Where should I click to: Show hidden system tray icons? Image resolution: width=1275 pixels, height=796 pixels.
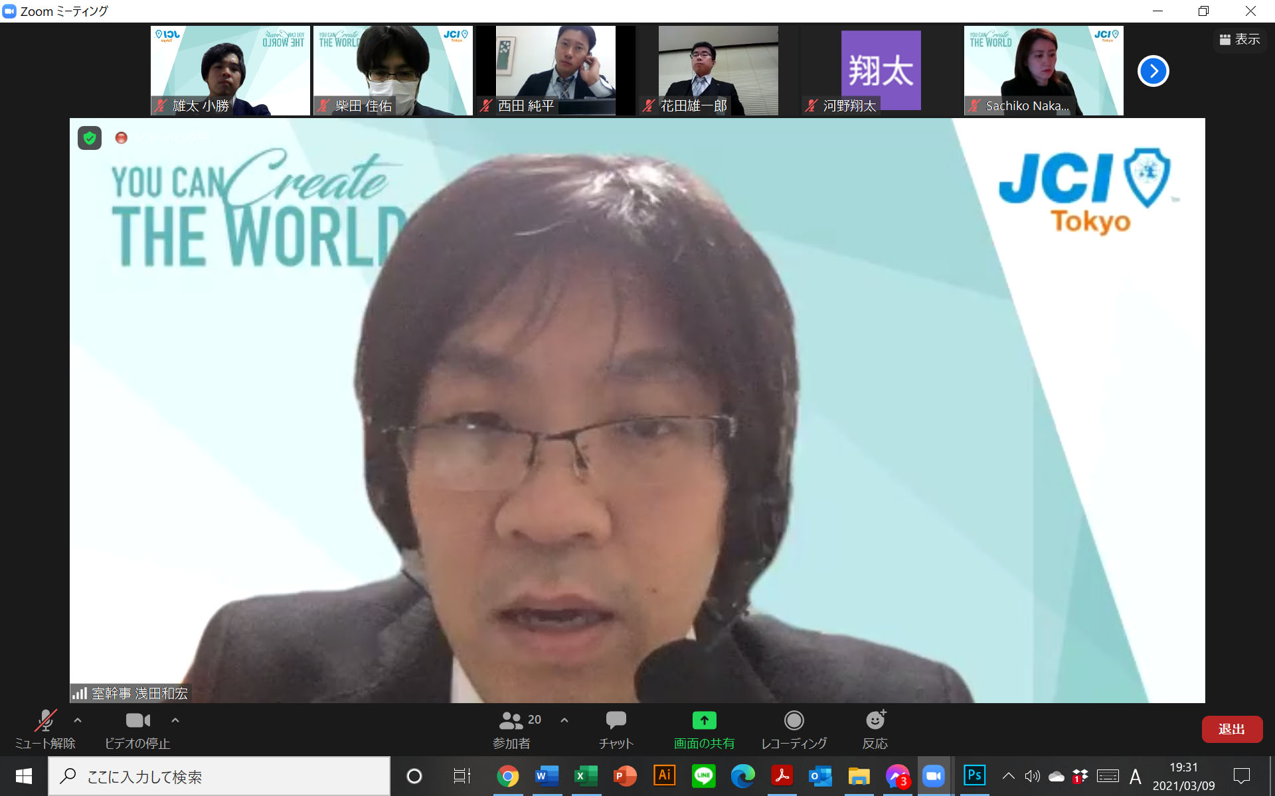(x=1008, y=776)
